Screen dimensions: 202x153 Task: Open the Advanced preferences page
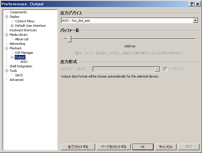coord(16,80)
